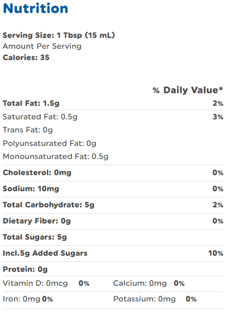Image resolution: width=229 pixels, height=315 pixels.
Task: Click the Dietary Fiber: 0g row
Action: [x=113, y=221]
